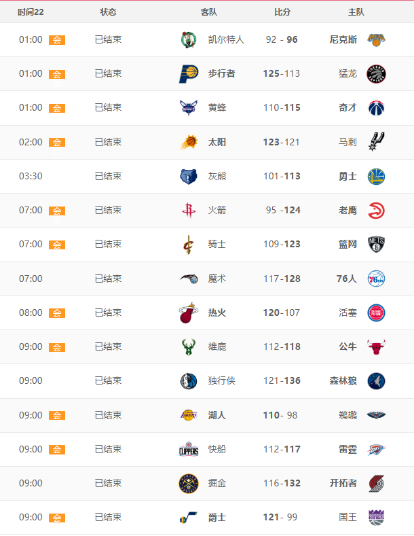This screenshot has width=414, height=536.
Task: Click the Spurs logo beside 马刺
Action: pyautogui.click(x=376, y=141)
